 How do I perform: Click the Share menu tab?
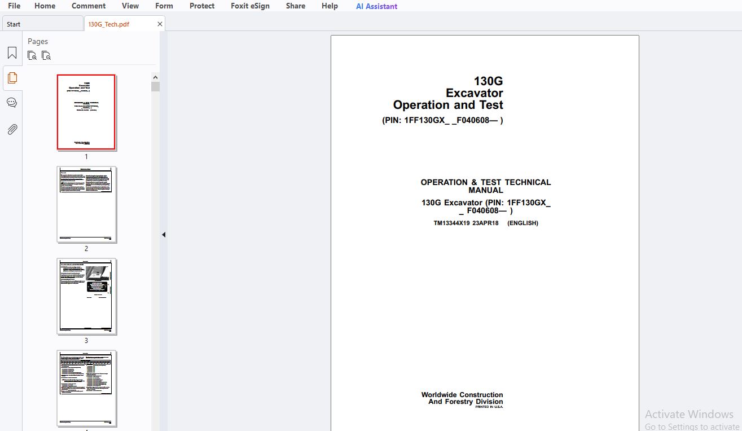[x=296, y=6]
